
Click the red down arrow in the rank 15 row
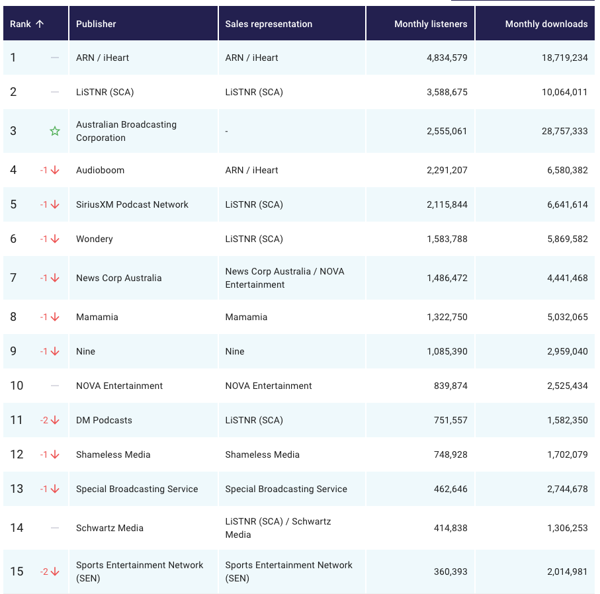(x=55, y=572)
